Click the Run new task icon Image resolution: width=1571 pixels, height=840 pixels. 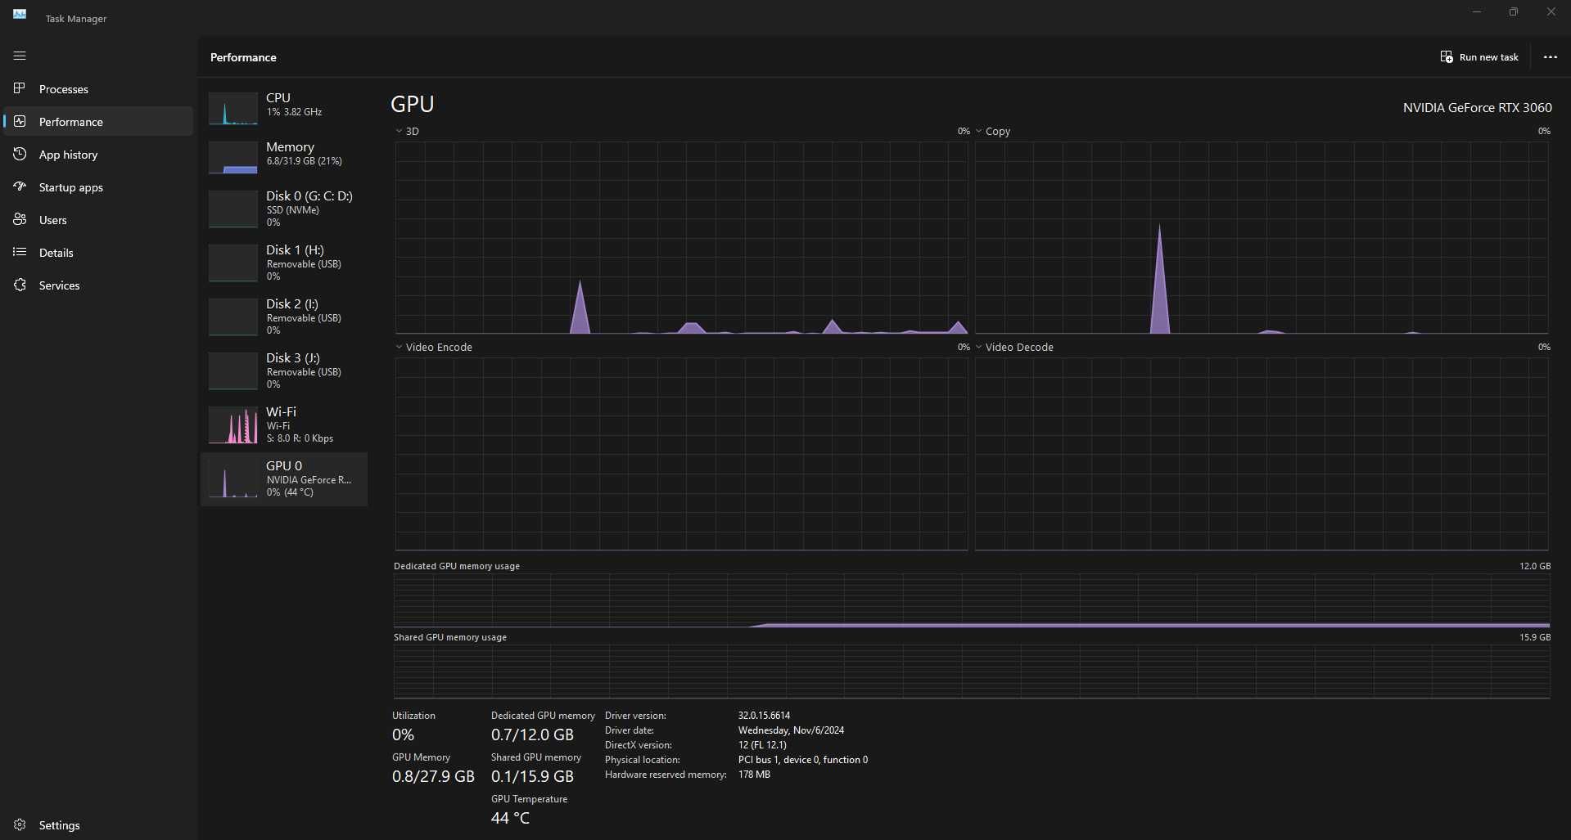click(1447, 57)
